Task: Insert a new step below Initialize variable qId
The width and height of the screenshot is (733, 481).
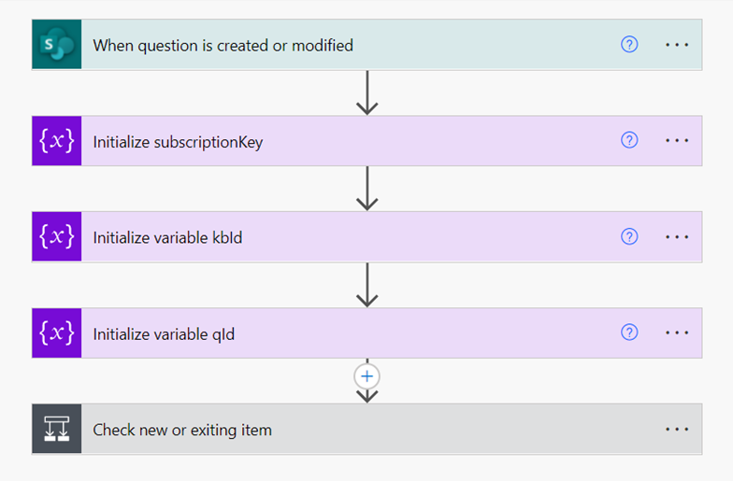Action: coord(367,376)
